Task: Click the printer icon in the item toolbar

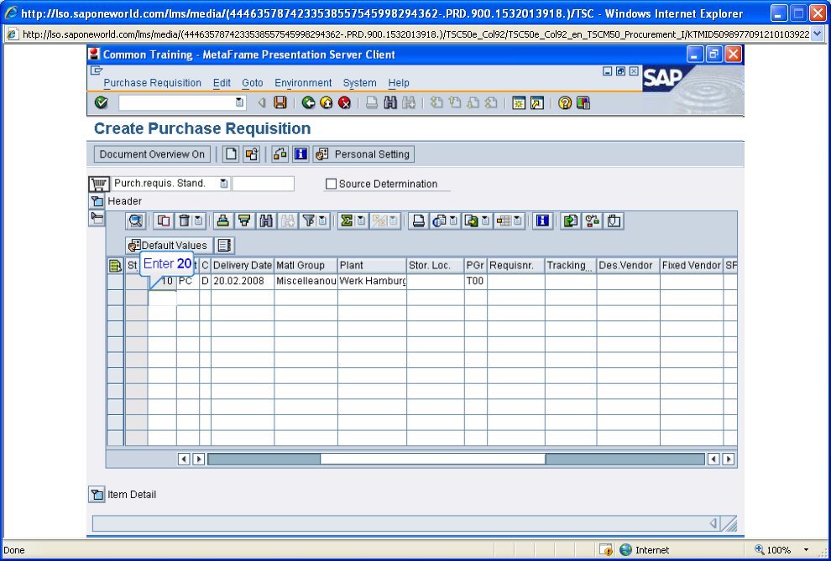Action: [x=418, y=221]
